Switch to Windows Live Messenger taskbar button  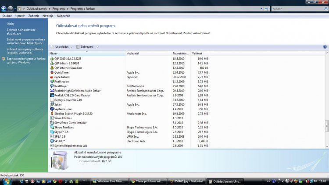click(x=109, y=181)
